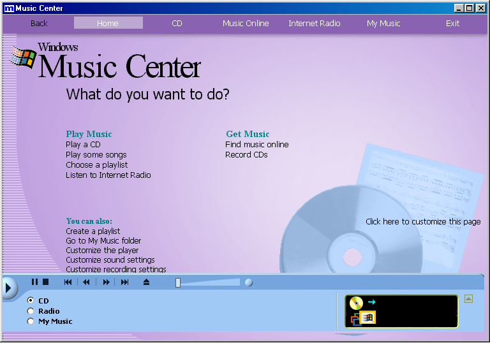Click the overlapping squares icon in the display
This screenshot has width=490, height=343.
(355, 321)
